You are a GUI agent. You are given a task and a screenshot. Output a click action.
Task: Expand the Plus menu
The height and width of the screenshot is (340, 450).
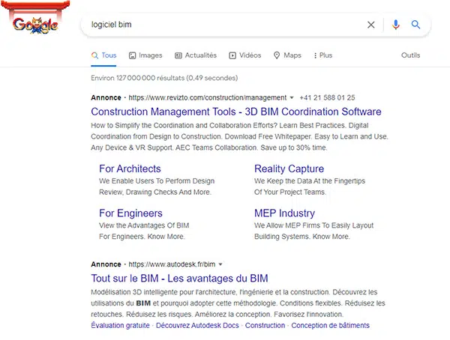click(x=323, y=55)
